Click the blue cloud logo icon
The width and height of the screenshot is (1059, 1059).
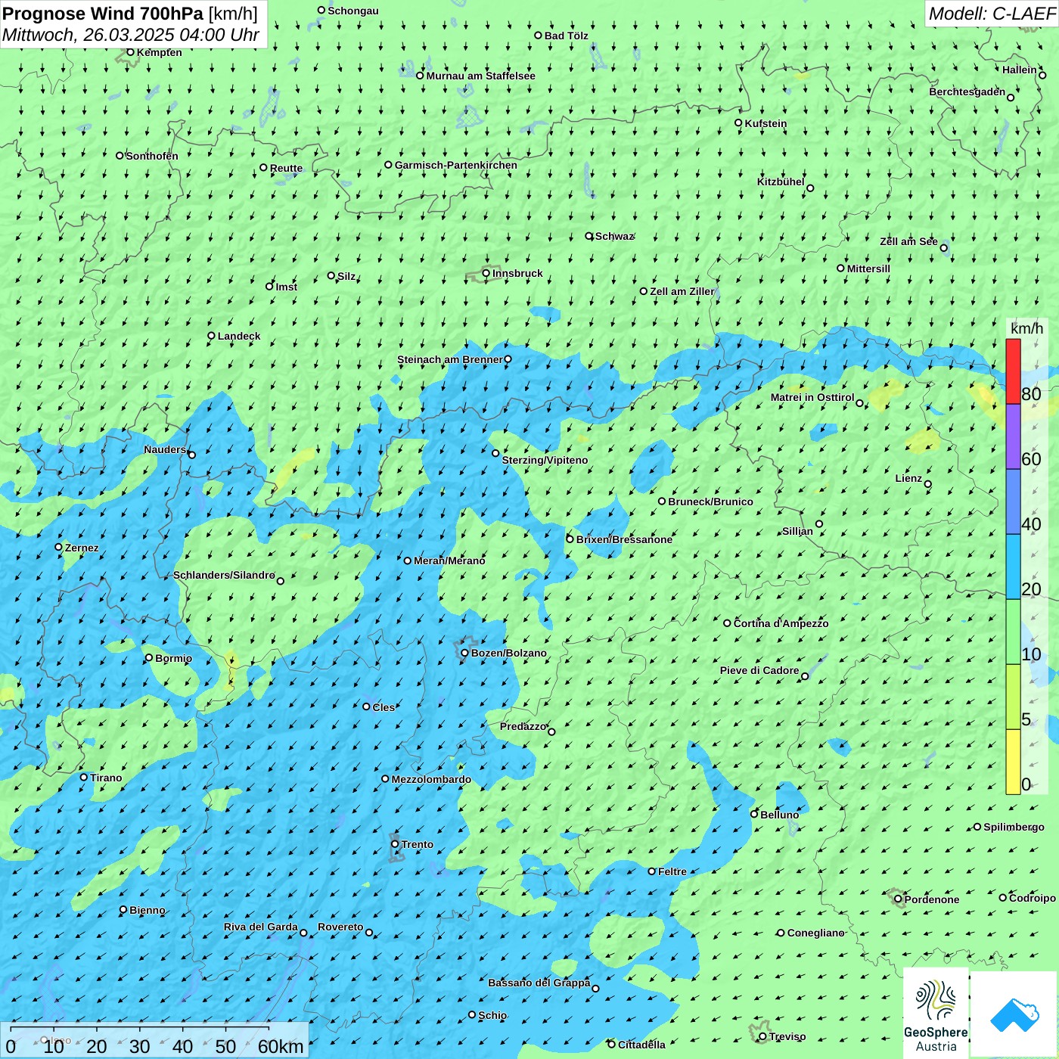click(1014, 1014)
